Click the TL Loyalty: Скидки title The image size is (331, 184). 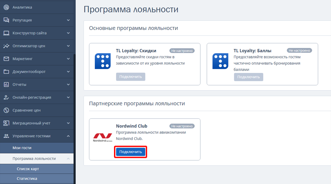pos(136,51)
